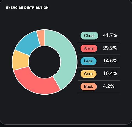Select the 14.6% Legs percentage

(x=110, y=61)
